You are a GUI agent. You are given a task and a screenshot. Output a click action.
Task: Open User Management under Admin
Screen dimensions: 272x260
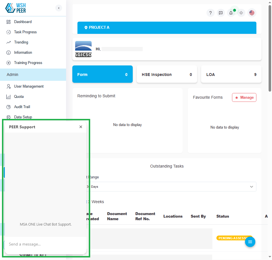coord(29,86)
